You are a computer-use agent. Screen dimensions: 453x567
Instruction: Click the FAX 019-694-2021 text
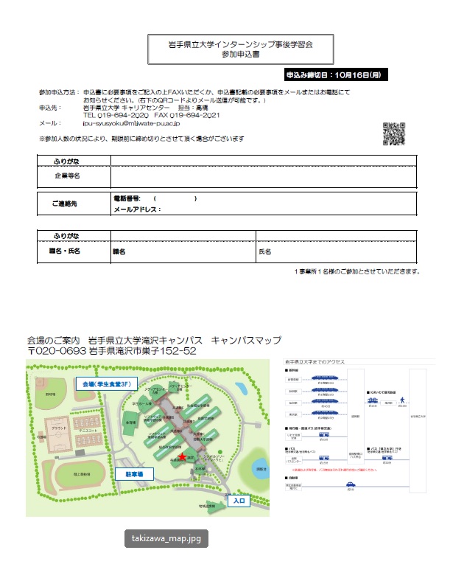187,115
